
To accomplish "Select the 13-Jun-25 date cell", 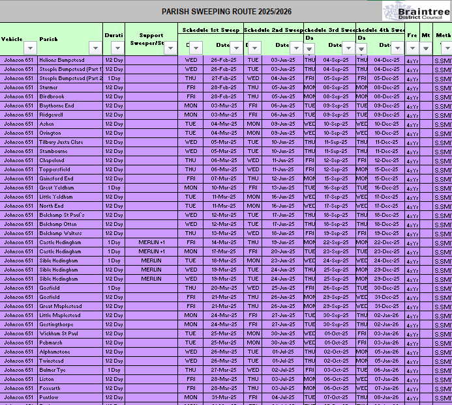I will (x=282, y=188).
